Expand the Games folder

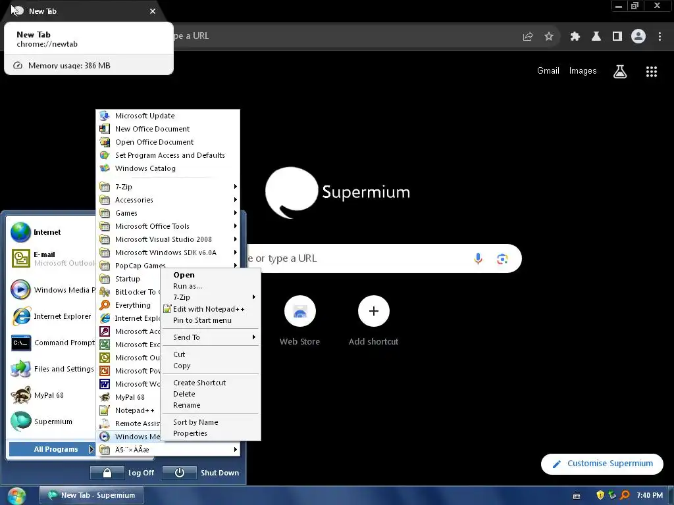pyautogui.click(x=168, y=213)
